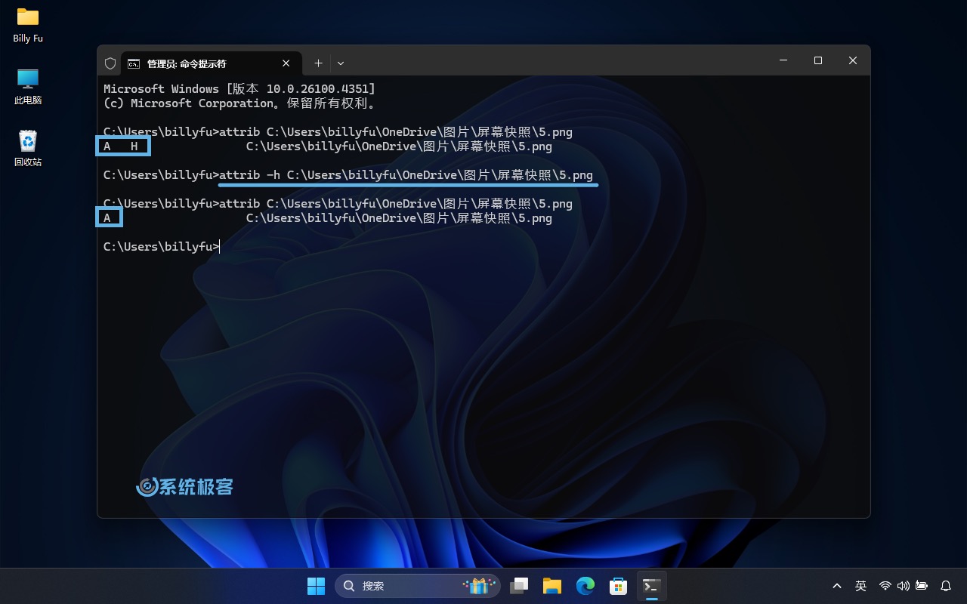Open Task View on the taskbar
The width and height of the screenshot is (967, 604).
pos(519,586)
